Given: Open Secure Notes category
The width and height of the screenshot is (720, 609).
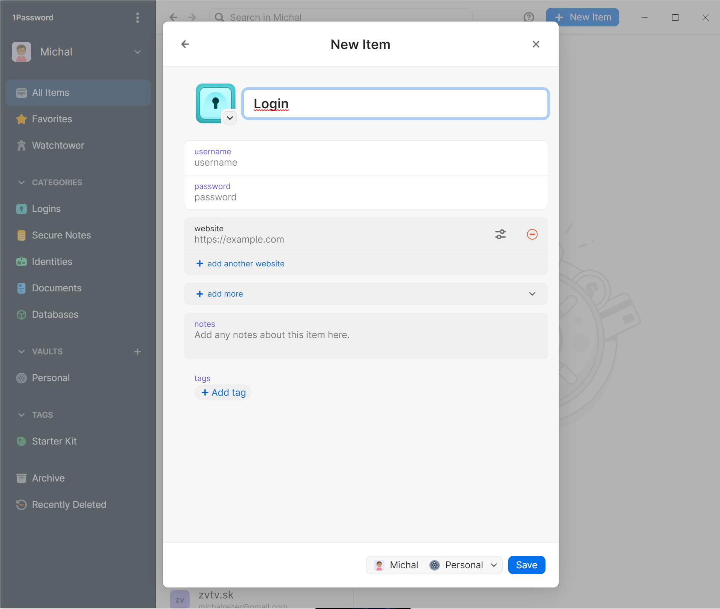Looking at the screenshot, I should pyautogui.click(x=61, y=235).
